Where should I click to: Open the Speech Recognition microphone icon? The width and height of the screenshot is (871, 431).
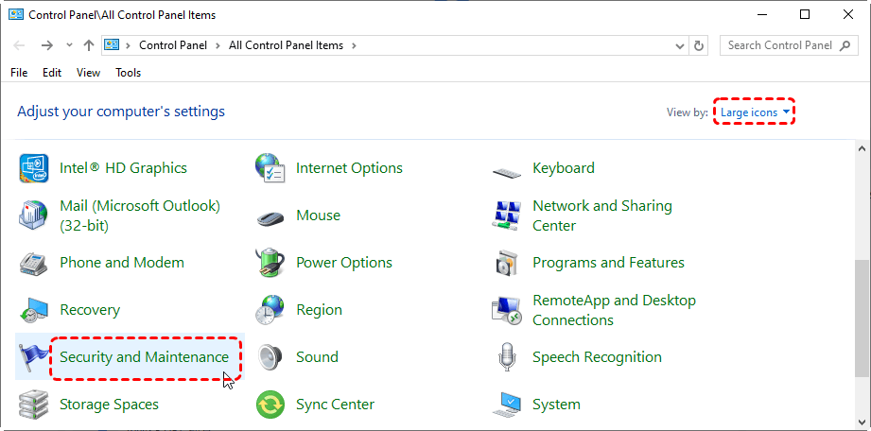pyautogui.click(x=507, y=357)
